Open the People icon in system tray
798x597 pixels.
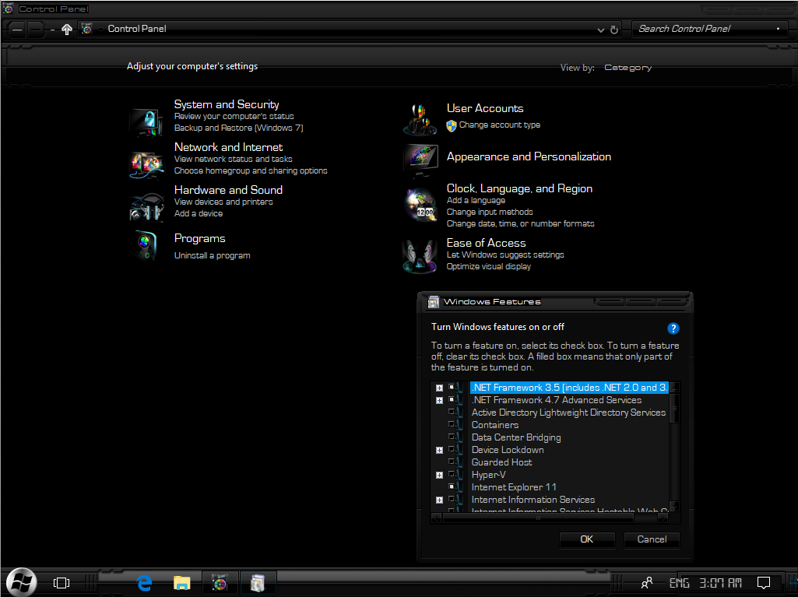(x=647, y=583)
